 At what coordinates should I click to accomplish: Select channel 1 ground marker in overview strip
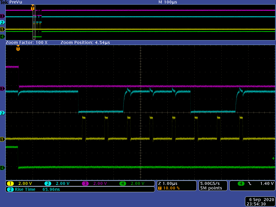pyautogui.click(x=2, y=29)
